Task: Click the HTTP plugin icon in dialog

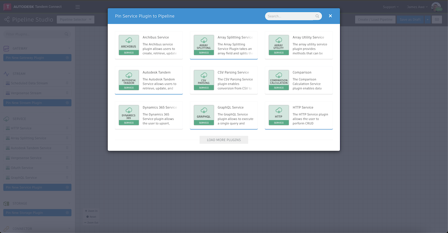Action: (279, 115)
